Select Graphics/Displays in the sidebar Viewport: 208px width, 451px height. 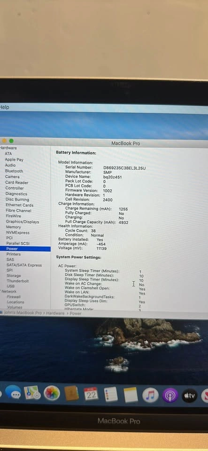point(23,222)
